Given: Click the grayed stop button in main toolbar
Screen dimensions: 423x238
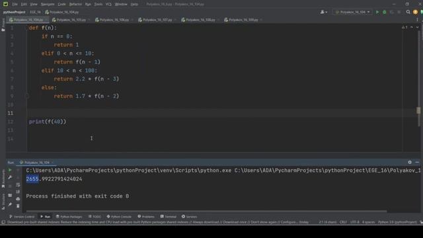Looking at the screenshot, I should 399,12.
